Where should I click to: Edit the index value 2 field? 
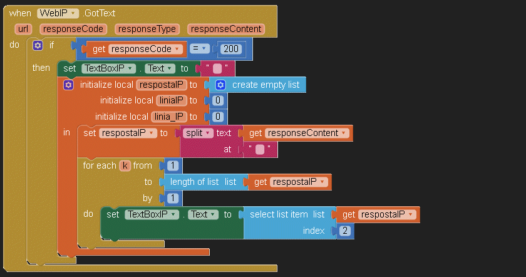[x=345, y=231]
